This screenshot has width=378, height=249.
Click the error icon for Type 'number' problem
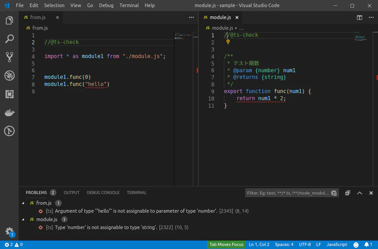coord(41,227)
